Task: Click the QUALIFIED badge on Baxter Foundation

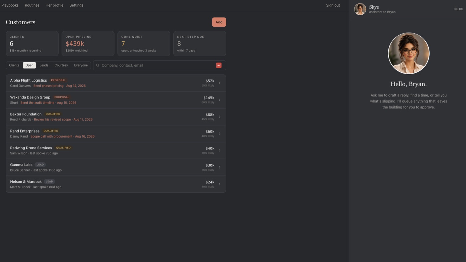Action: (53, 114)
